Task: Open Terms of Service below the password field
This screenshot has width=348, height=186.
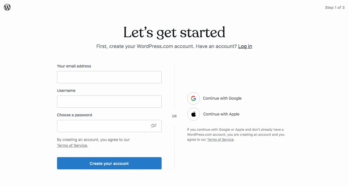Action: 72,145
